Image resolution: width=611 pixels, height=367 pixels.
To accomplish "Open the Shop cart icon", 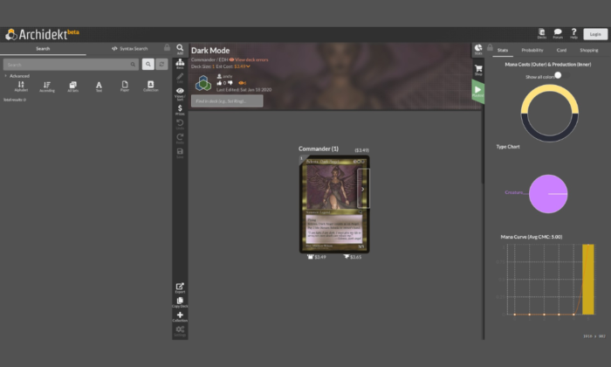I will tap(477, 70).
